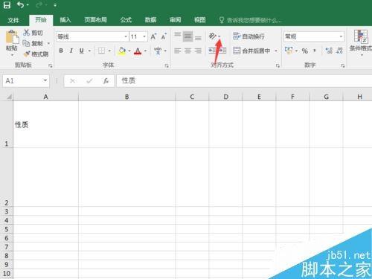Align text to bottom

pyautogui.click(x=198, y=38)
